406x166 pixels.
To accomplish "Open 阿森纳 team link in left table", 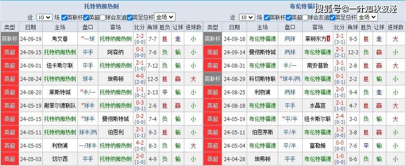I will (115, 53).
